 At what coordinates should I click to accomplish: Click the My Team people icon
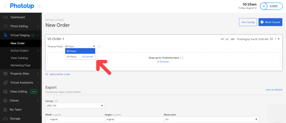6,110
